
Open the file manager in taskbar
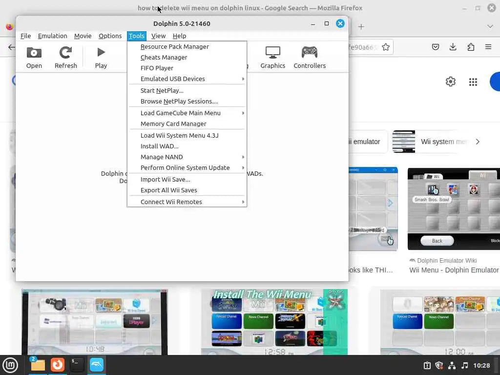pyautogui.click(x=38, y=365)
